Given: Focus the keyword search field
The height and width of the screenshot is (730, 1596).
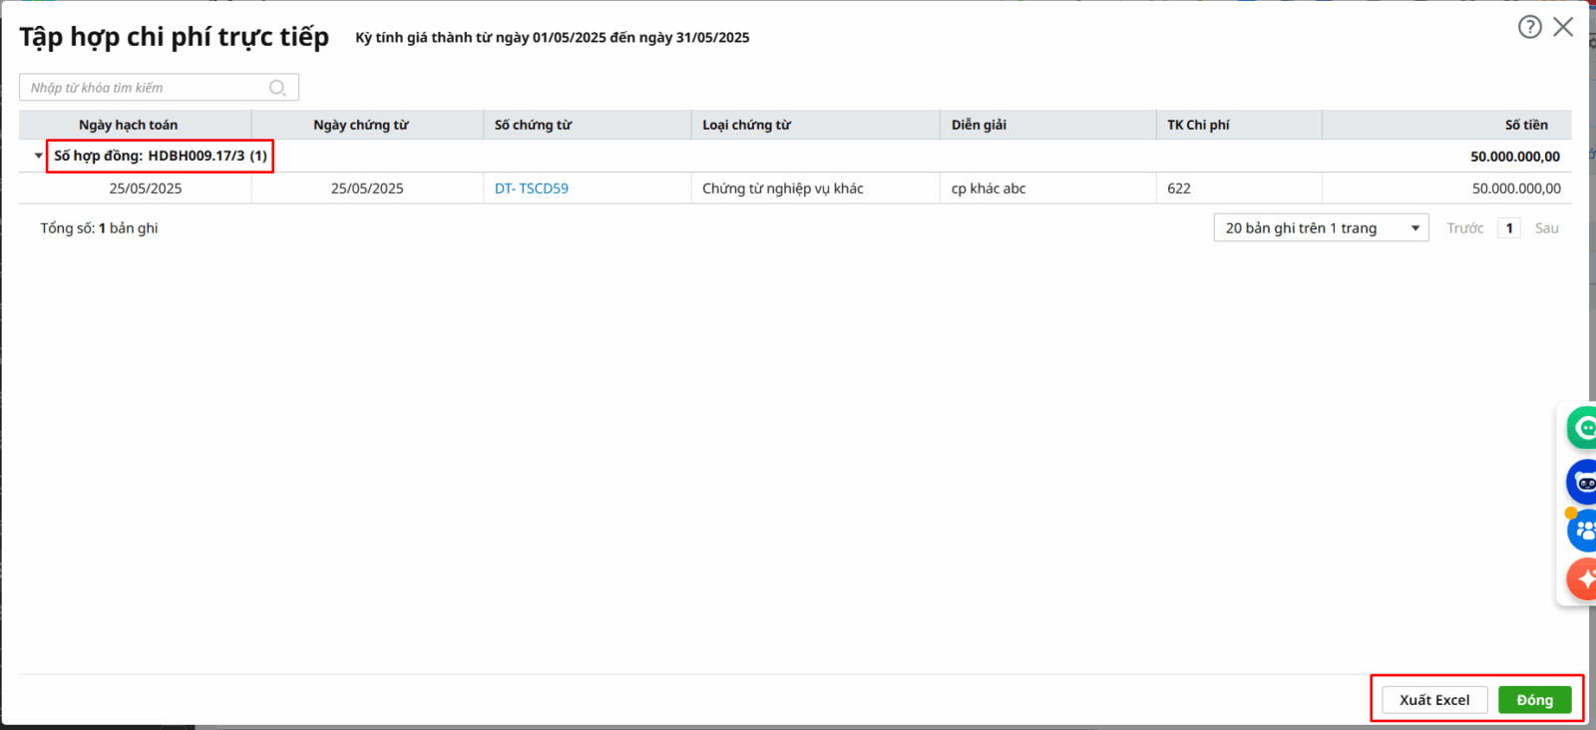Looking at the screenshot, I should [159, 88].
